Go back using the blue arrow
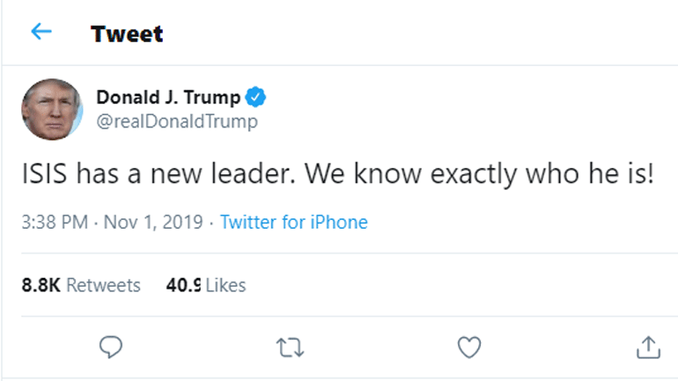678x381 pixels. pos(41,33)
